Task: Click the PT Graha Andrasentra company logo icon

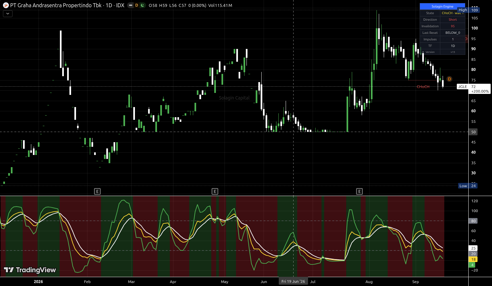Action: pos(6,5)
